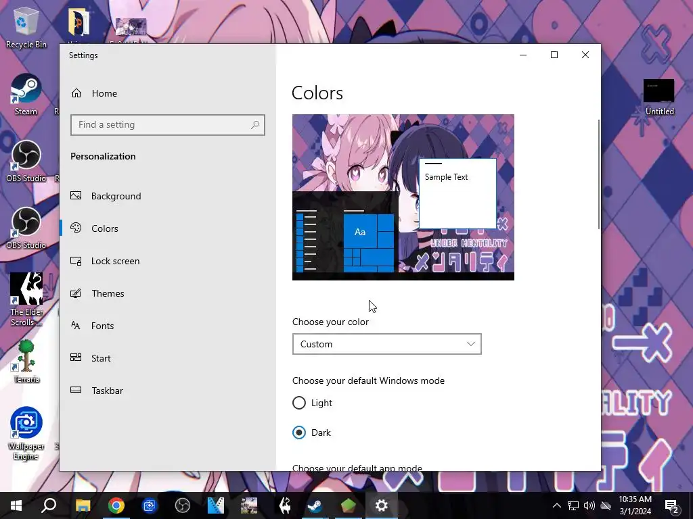Select The Elder Scrolls desktop shortcut

26,300
